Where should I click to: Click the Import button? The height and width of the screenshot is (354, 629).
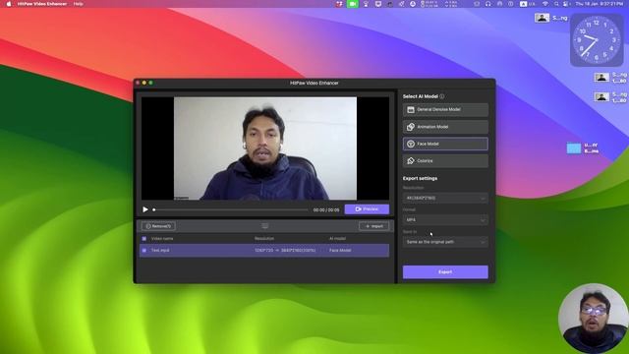(373, 226)
